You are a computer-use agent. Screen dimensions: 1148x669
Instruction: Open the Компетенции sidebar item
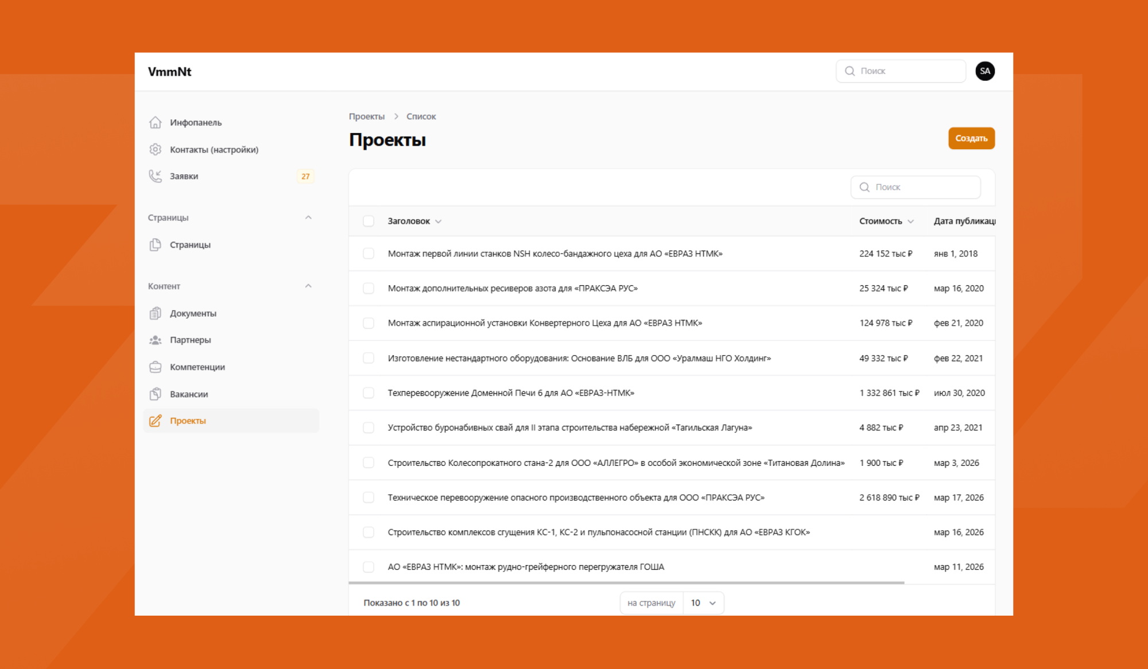pyautogui.click(x=231, y=367)
